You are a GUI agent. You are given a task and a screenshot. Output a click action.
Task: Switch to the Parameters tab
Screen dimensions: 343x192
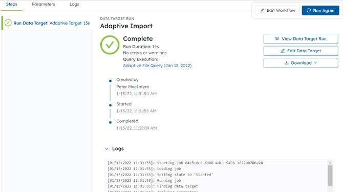coord(44,4)
